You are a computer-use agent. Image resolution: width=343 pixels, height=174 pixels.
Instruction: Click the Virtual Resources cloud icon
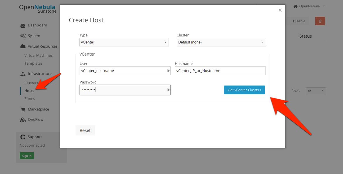point(23,46)
